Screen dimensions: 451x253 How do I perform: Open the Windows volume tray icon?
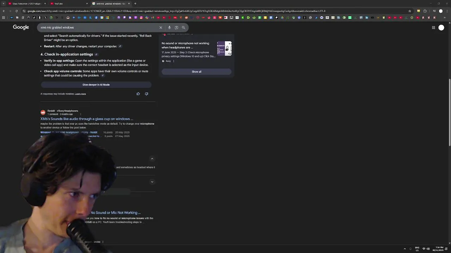point(428,249)
